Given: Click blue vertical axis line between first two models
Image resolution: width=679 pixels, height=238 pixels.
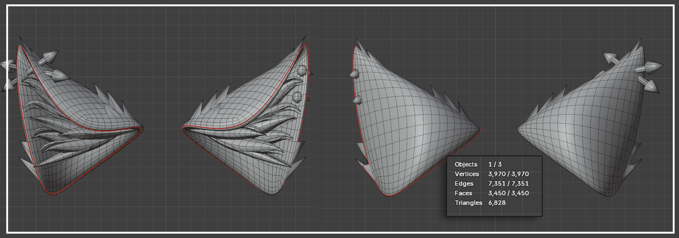Looking at the screenshot, I should pos(166,170).
